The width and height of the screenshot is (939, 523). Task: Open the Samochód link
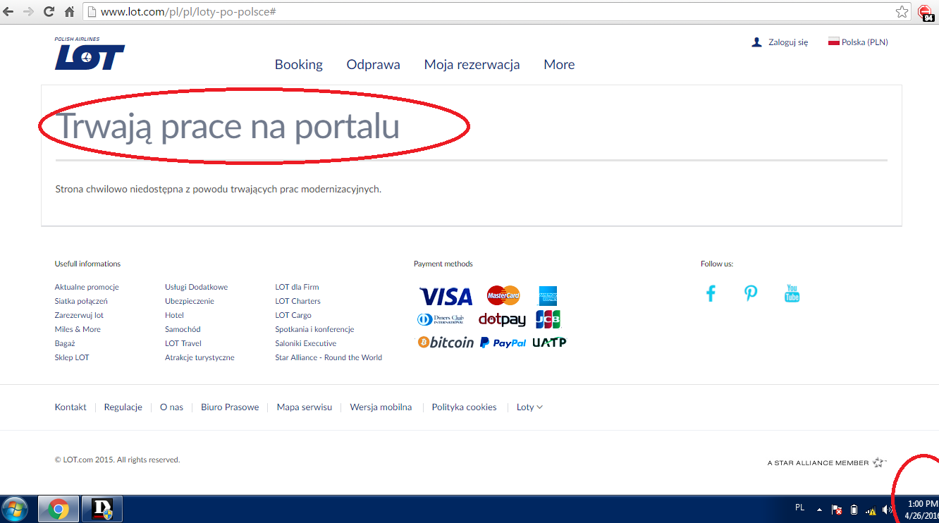click(183, 329)
